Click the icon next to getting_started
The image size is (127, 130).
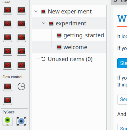tap(59, 35)
